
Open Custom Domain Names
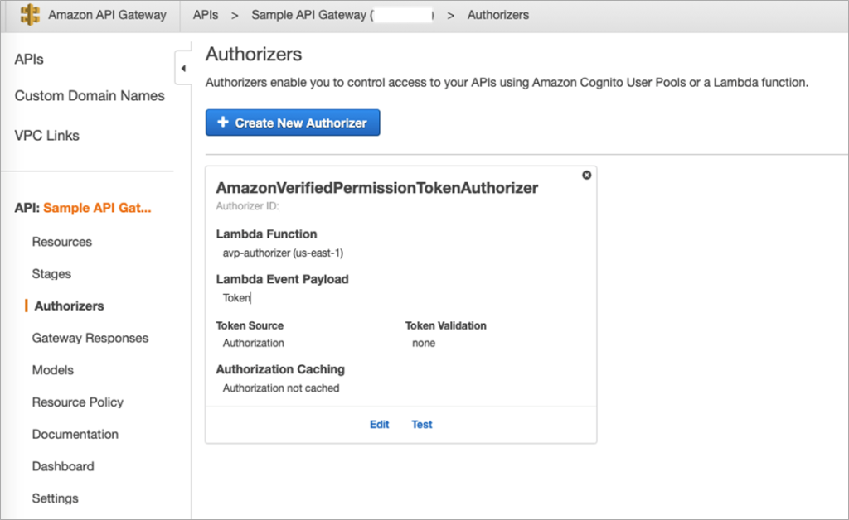click(x=89, y=95)
